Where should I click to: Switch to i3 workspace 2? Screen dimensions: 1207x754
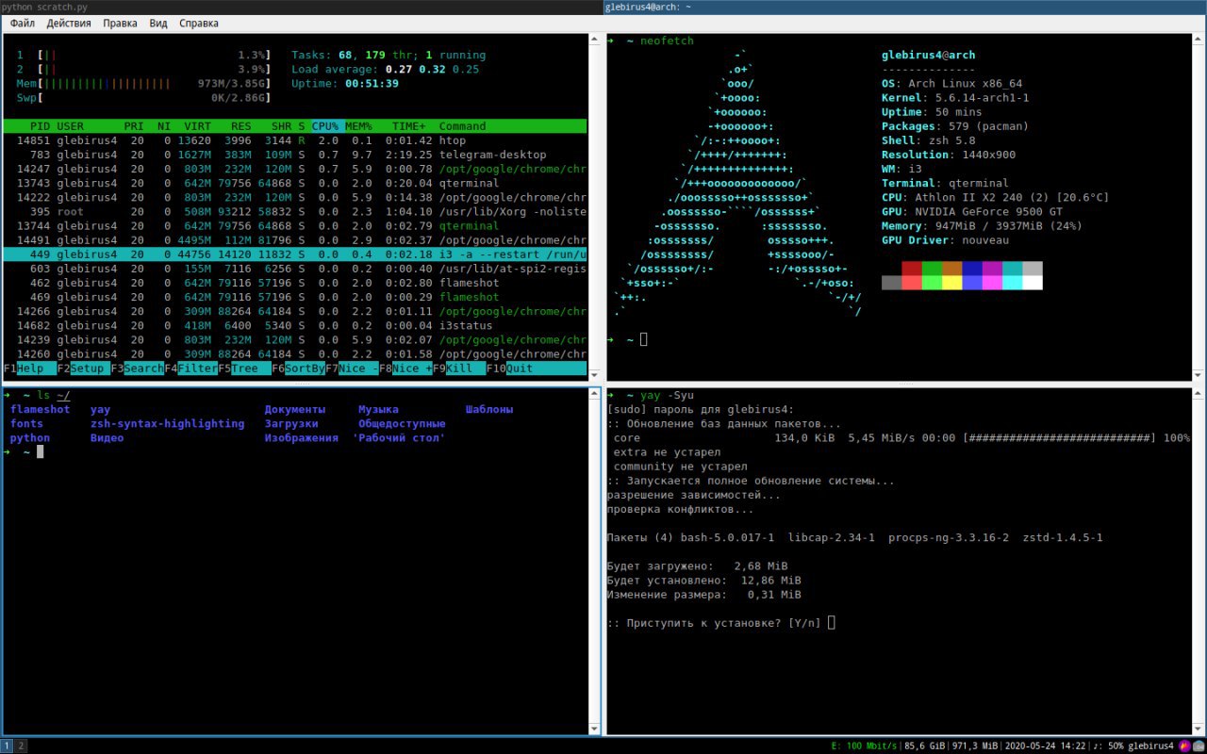click(x=21, y=746)
